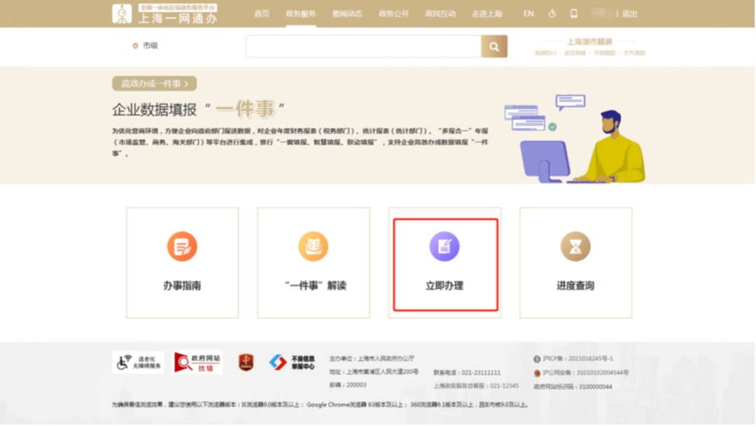756x427 pixels.
Task: Click the red 党政机关 emblem icon
Action: point(246,362)
